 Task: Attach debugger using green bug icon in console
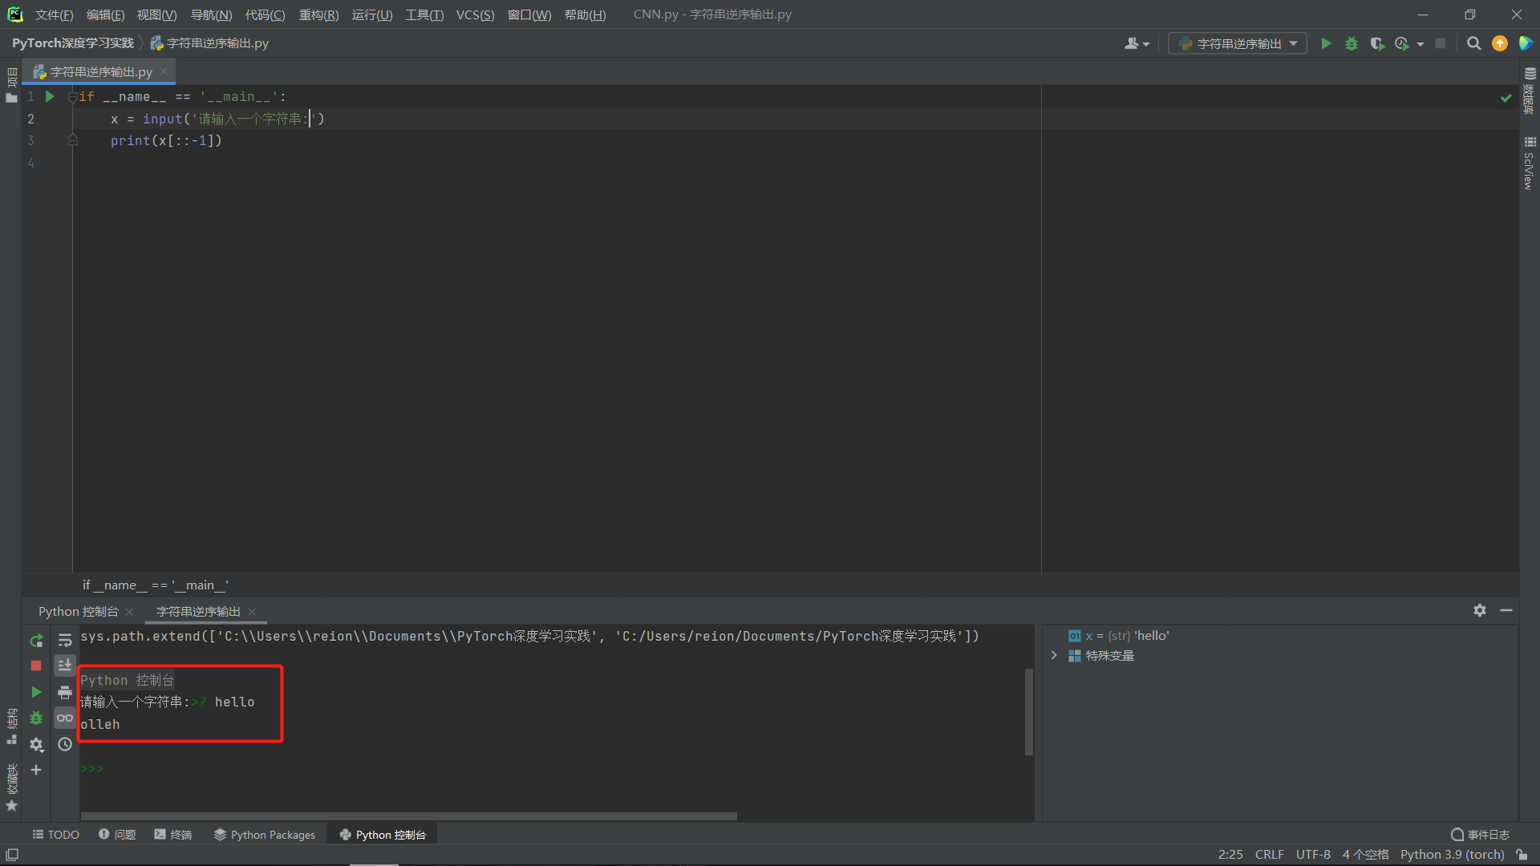point(36,718)
